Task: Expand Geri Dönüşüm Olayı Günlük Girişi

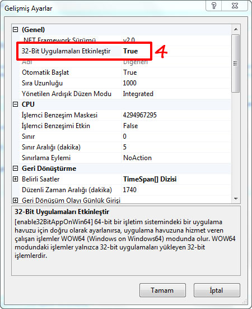Action: 15,201
